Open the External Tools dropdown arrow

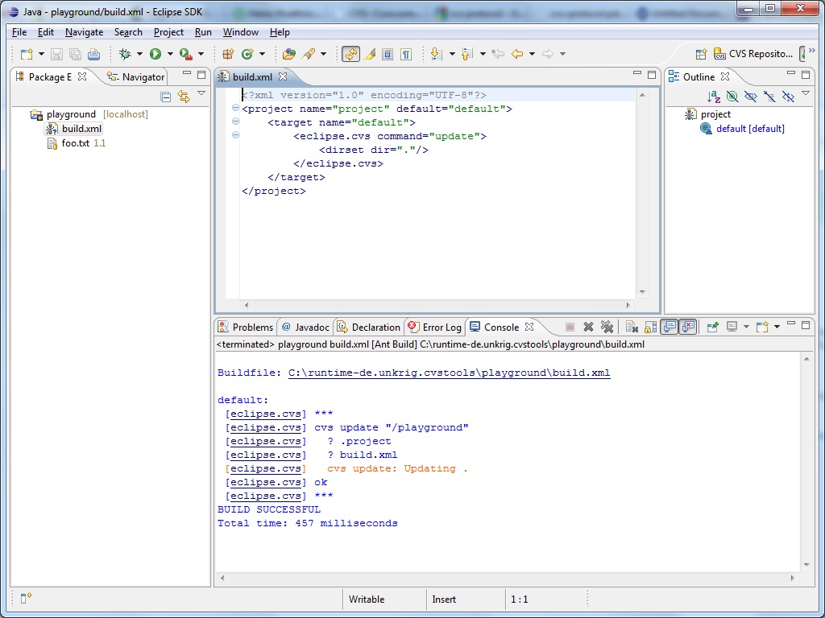pyautogui.click(x=201, y=54)
